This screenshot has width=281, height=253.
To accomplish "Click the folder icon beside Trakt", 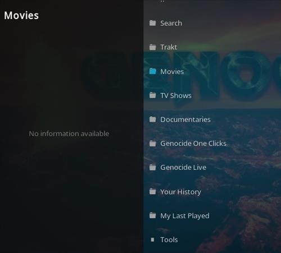I will 152,47.
